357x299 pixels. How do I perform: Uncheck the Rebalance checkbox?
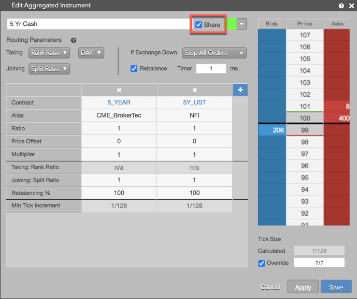pyautogui.click(x=134, y=68)
